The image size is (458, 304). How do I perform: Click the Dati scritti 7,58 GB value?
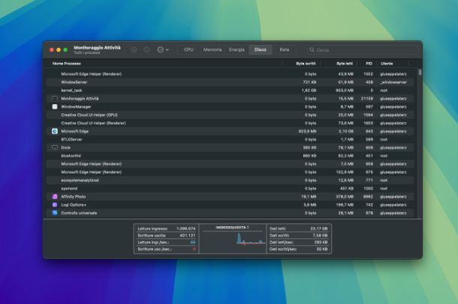click(x=320, y=235)
